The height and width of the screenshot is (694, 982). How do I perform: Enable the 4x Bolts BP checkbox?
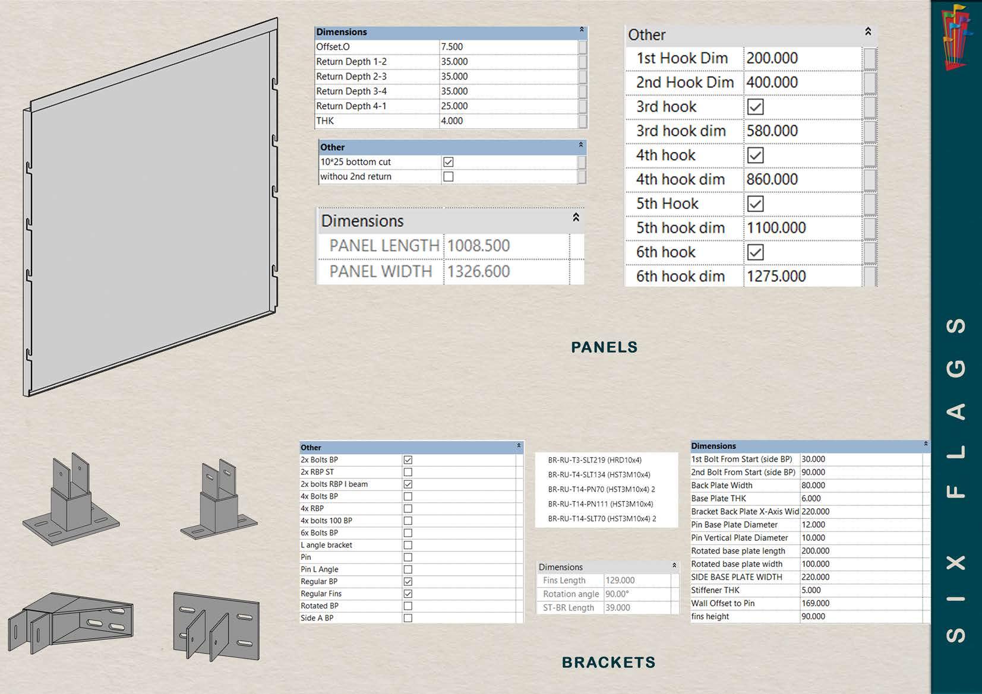tap(408, 496)
